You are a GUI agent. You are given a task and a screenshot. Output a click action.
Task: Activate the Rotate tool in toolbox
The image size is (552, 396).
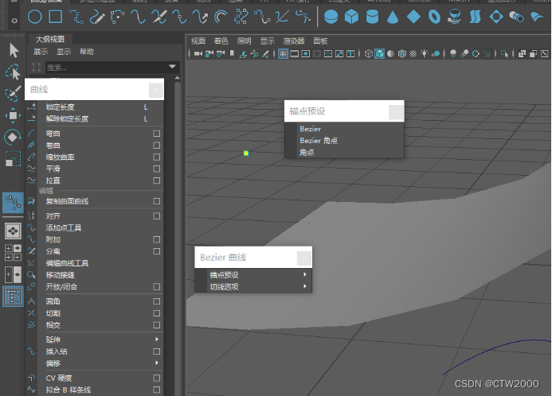[x=13, y=137]
